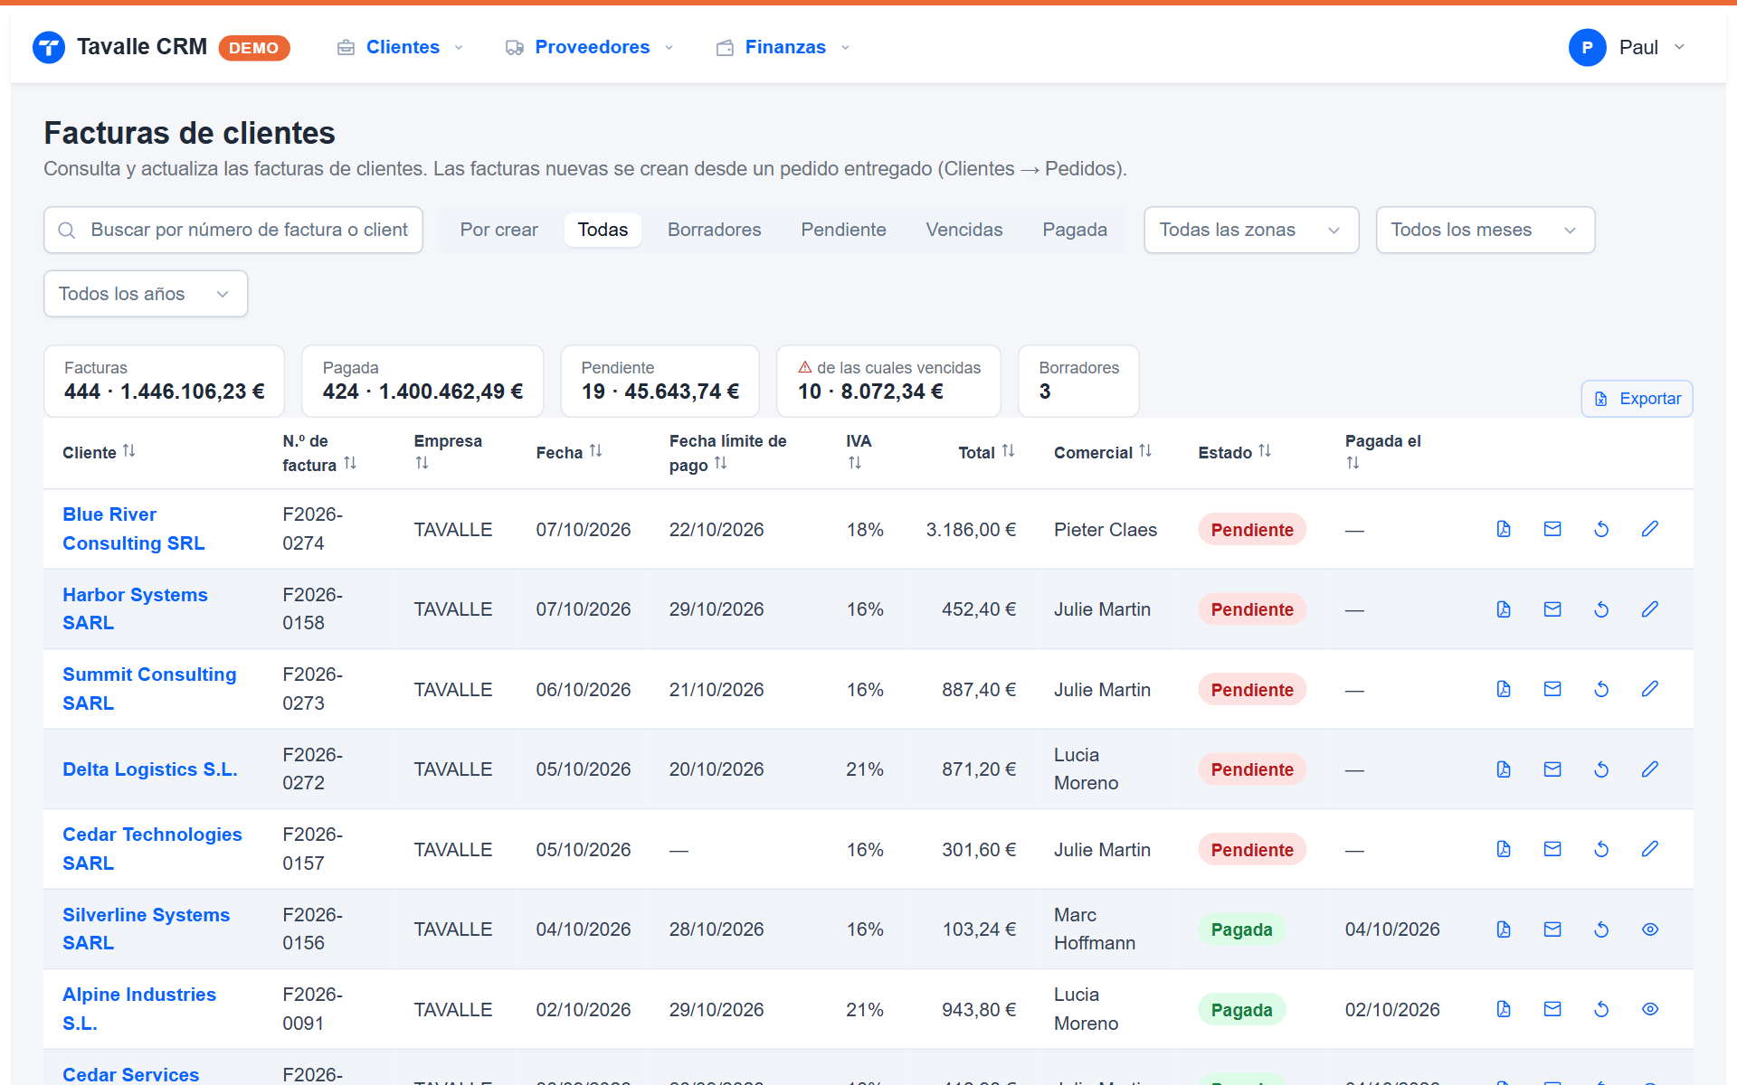Email invoice F2026-0273 to Summit Consulting
1737x1085 pixels.
[1552, 689]
